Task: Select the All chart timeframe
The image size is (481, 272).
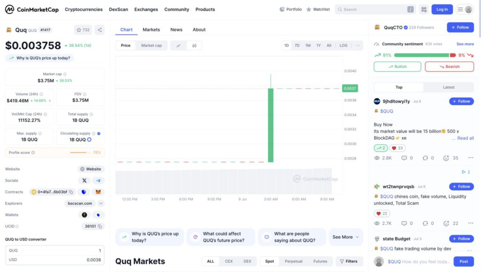Action: (329, 46)
